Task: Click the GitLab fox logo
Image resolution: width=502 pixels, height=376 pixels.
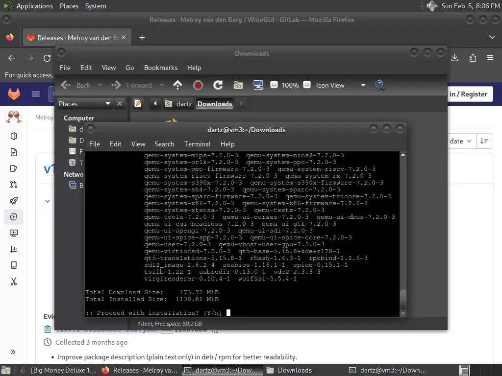Action: coord(14,94)
